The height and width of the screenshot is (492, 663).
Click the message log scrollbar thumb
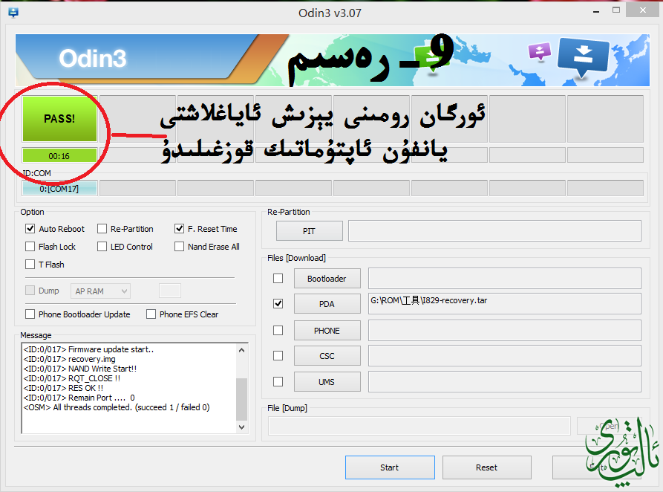(x=241, y=399)
